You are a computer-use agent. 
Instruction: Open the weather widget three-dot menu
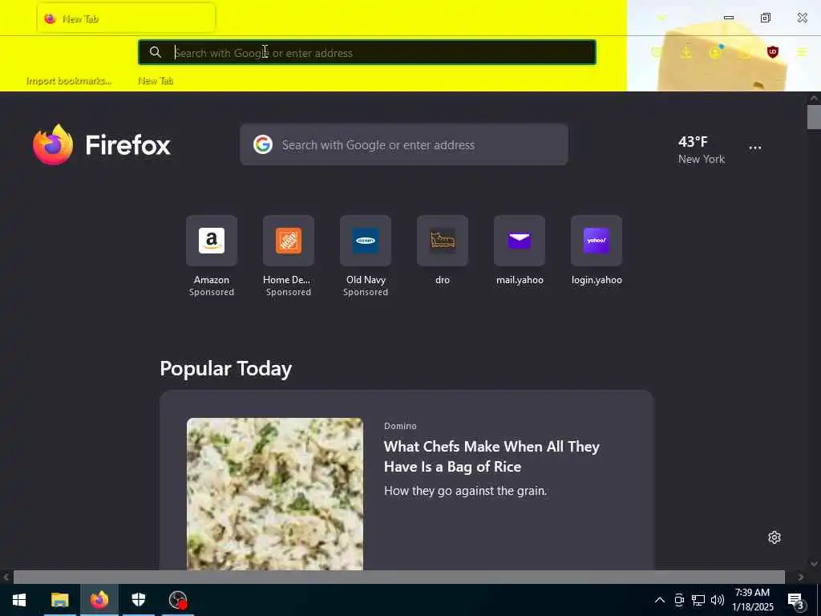tap(755, 148)
